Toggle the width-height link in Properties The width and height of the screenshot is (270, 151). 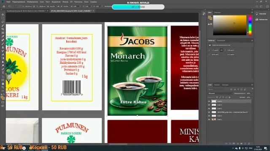[x=221, y=50]
